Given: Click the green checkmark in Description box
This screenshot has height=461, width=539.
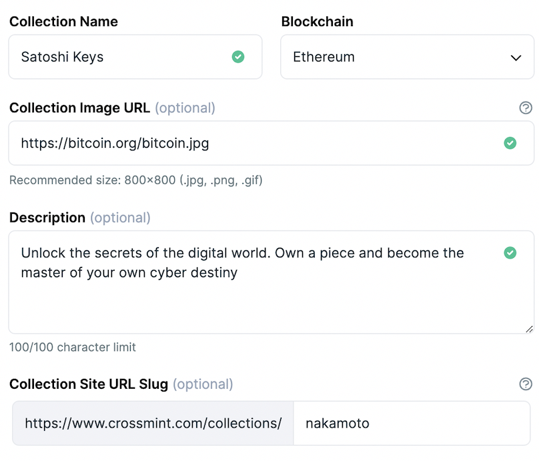Looking at the screenshot, I should (510, 253).
